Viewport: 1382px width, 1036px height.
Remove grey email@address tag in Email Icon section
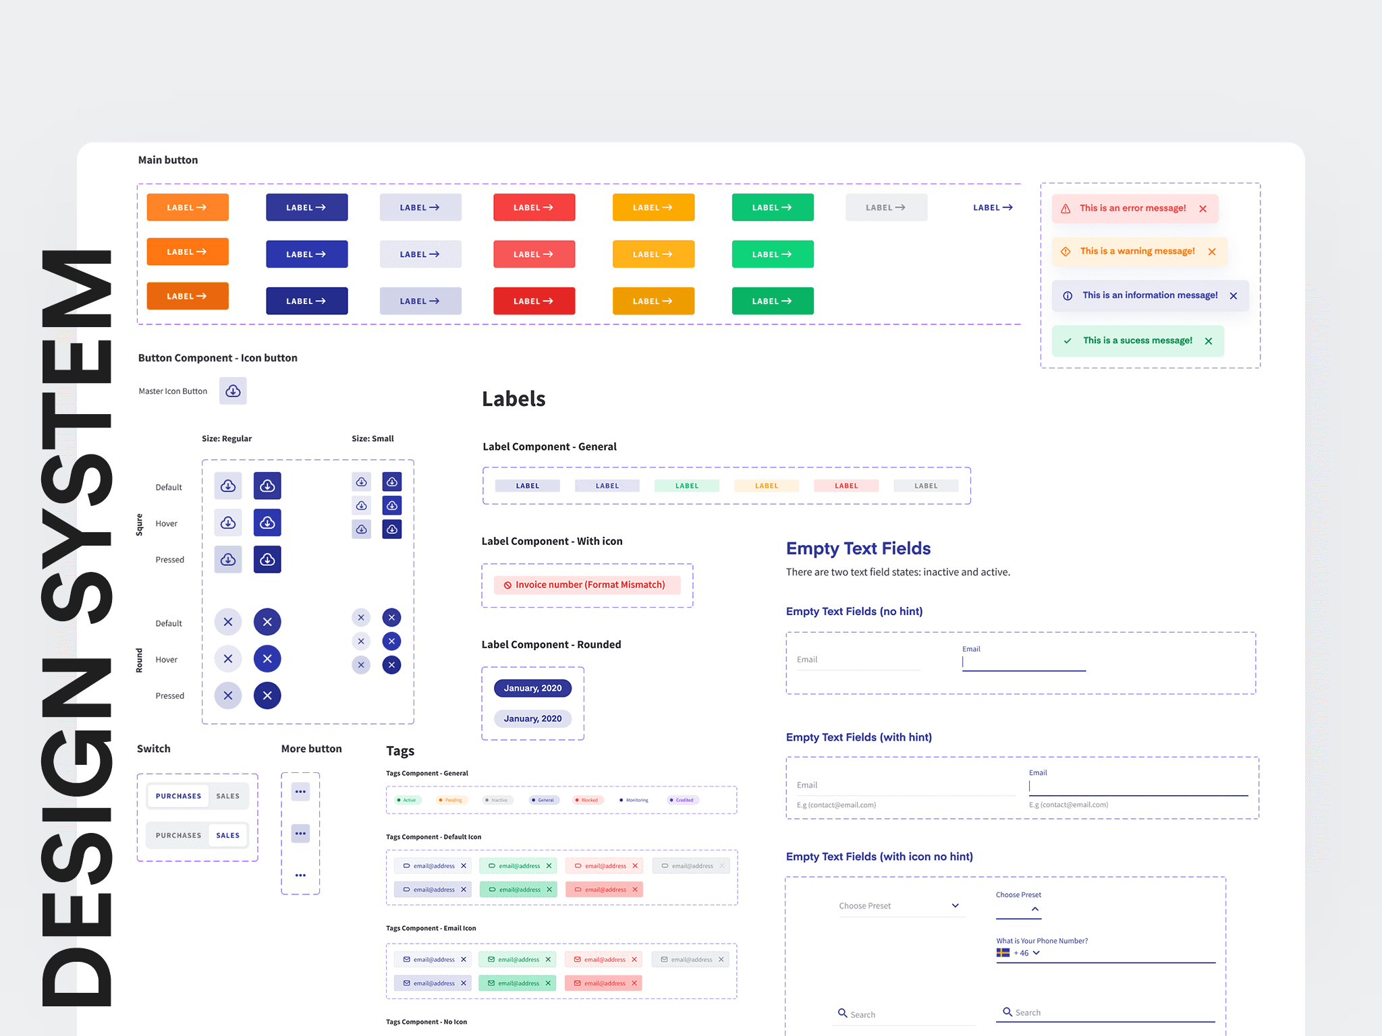(721, 960)
